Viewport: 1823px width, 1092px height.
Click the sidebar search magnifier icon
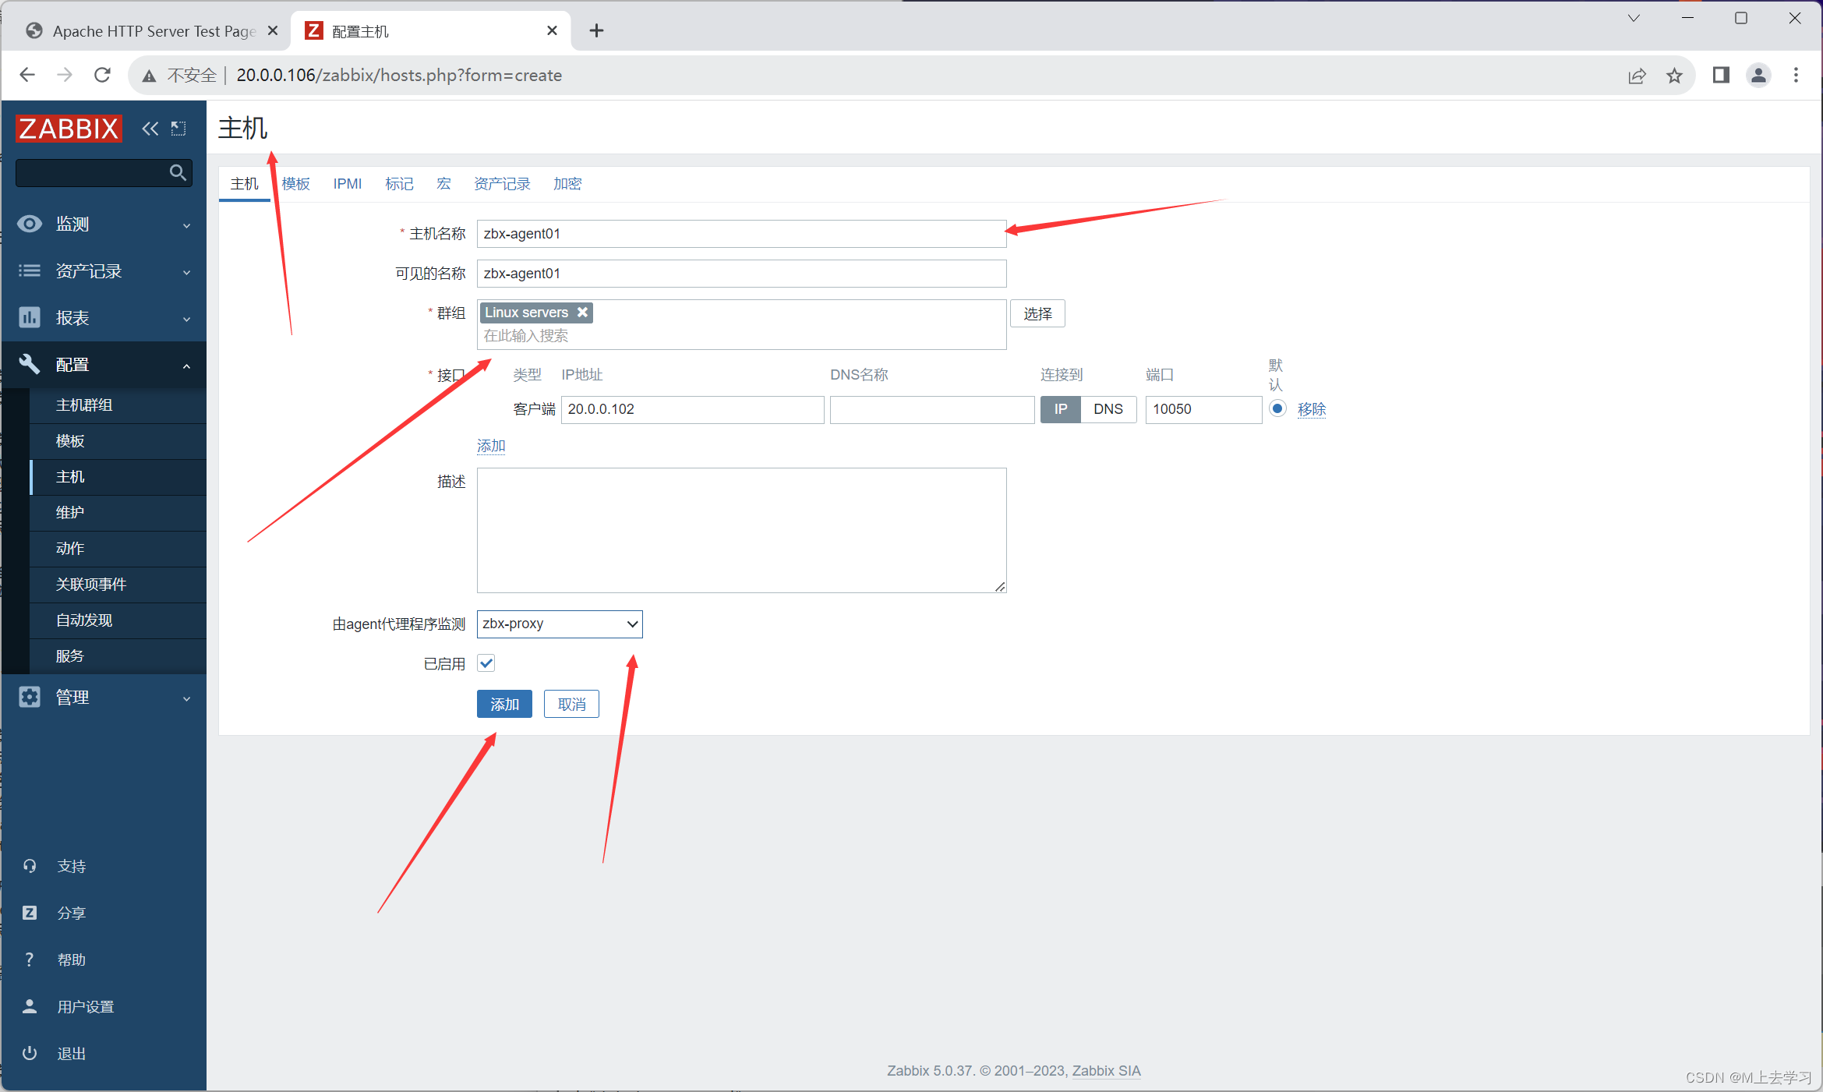178,172
